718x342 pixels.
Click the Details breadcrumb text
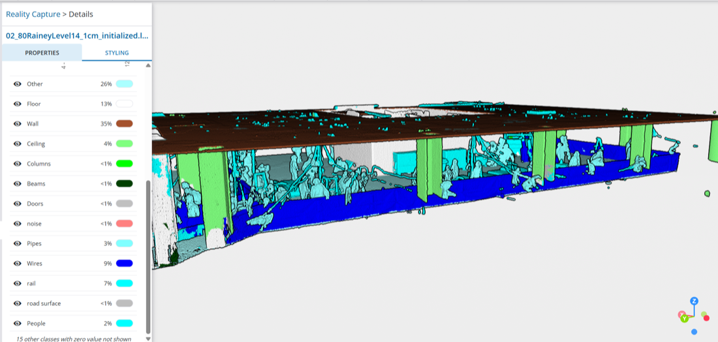(x=81, y=14)
